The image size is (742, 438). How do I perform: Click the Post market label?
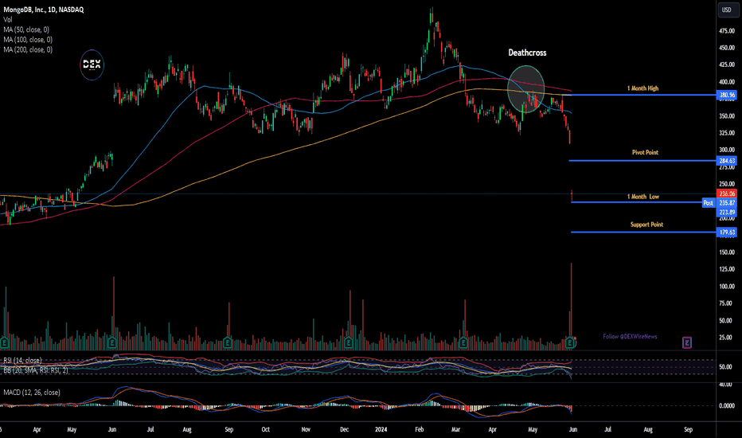tap(708, 202)
